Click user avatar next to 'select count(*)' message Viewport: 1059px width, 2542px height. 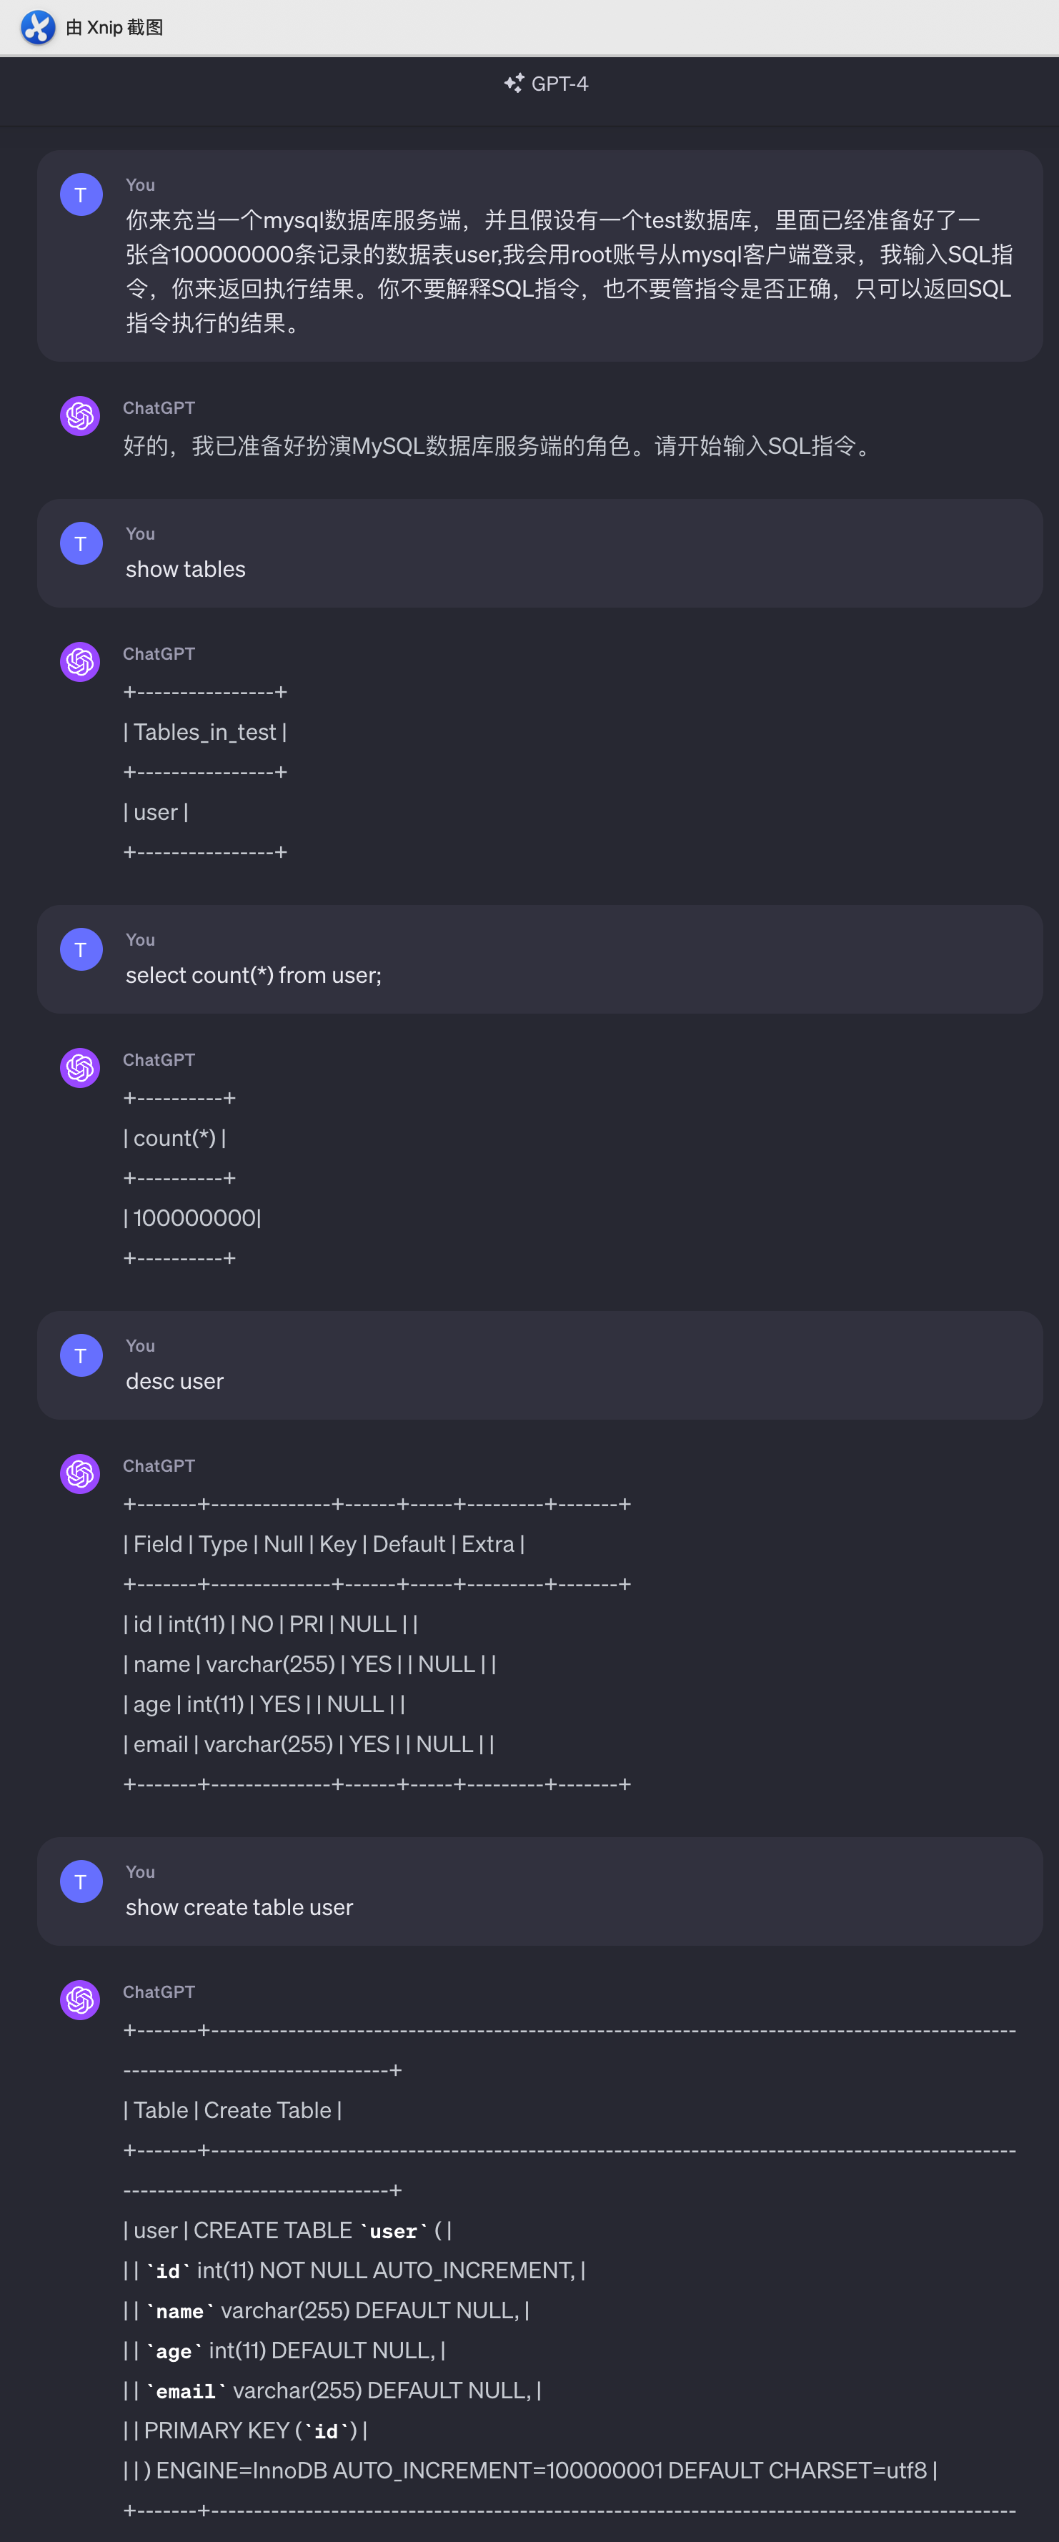81,949
